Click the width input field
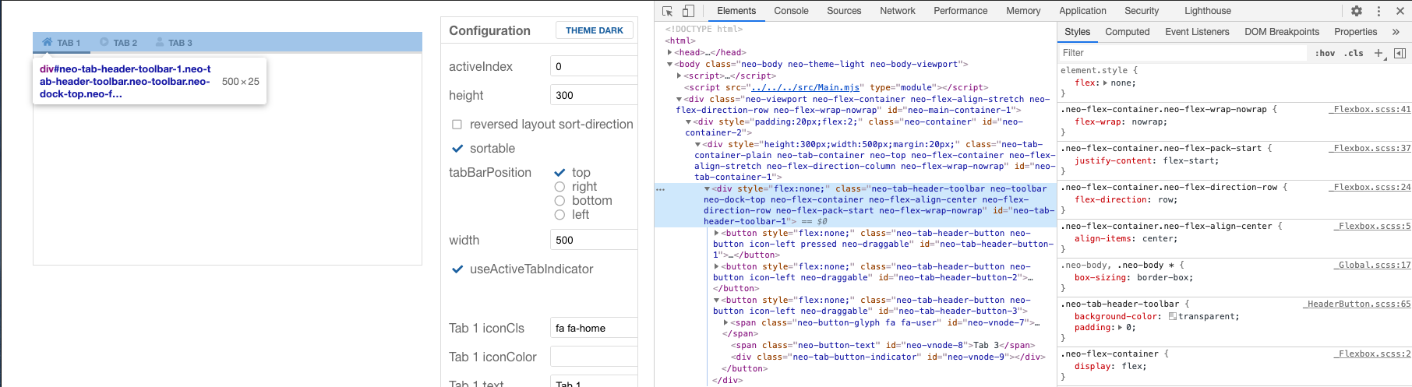This screenshot has width=1412, height=387. (x=594, y=240)
